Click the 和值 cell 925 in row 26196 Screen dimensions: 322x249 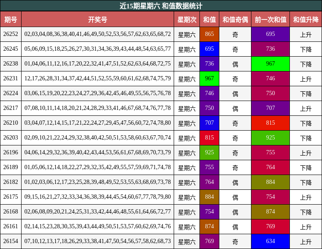209,153
